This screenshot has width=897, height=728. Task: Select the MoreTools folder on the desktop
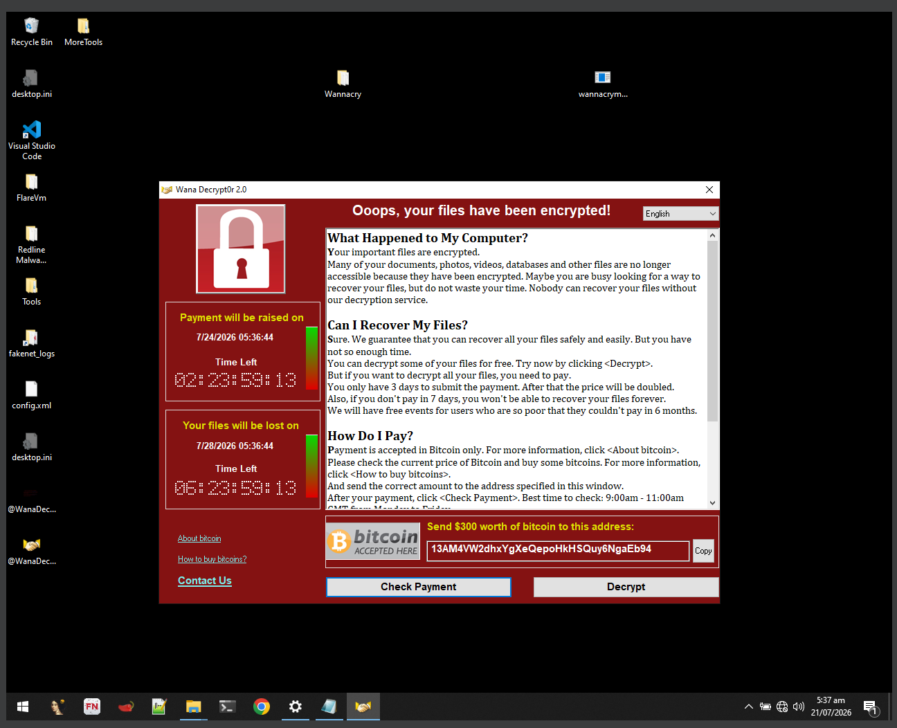click(83, 32)
